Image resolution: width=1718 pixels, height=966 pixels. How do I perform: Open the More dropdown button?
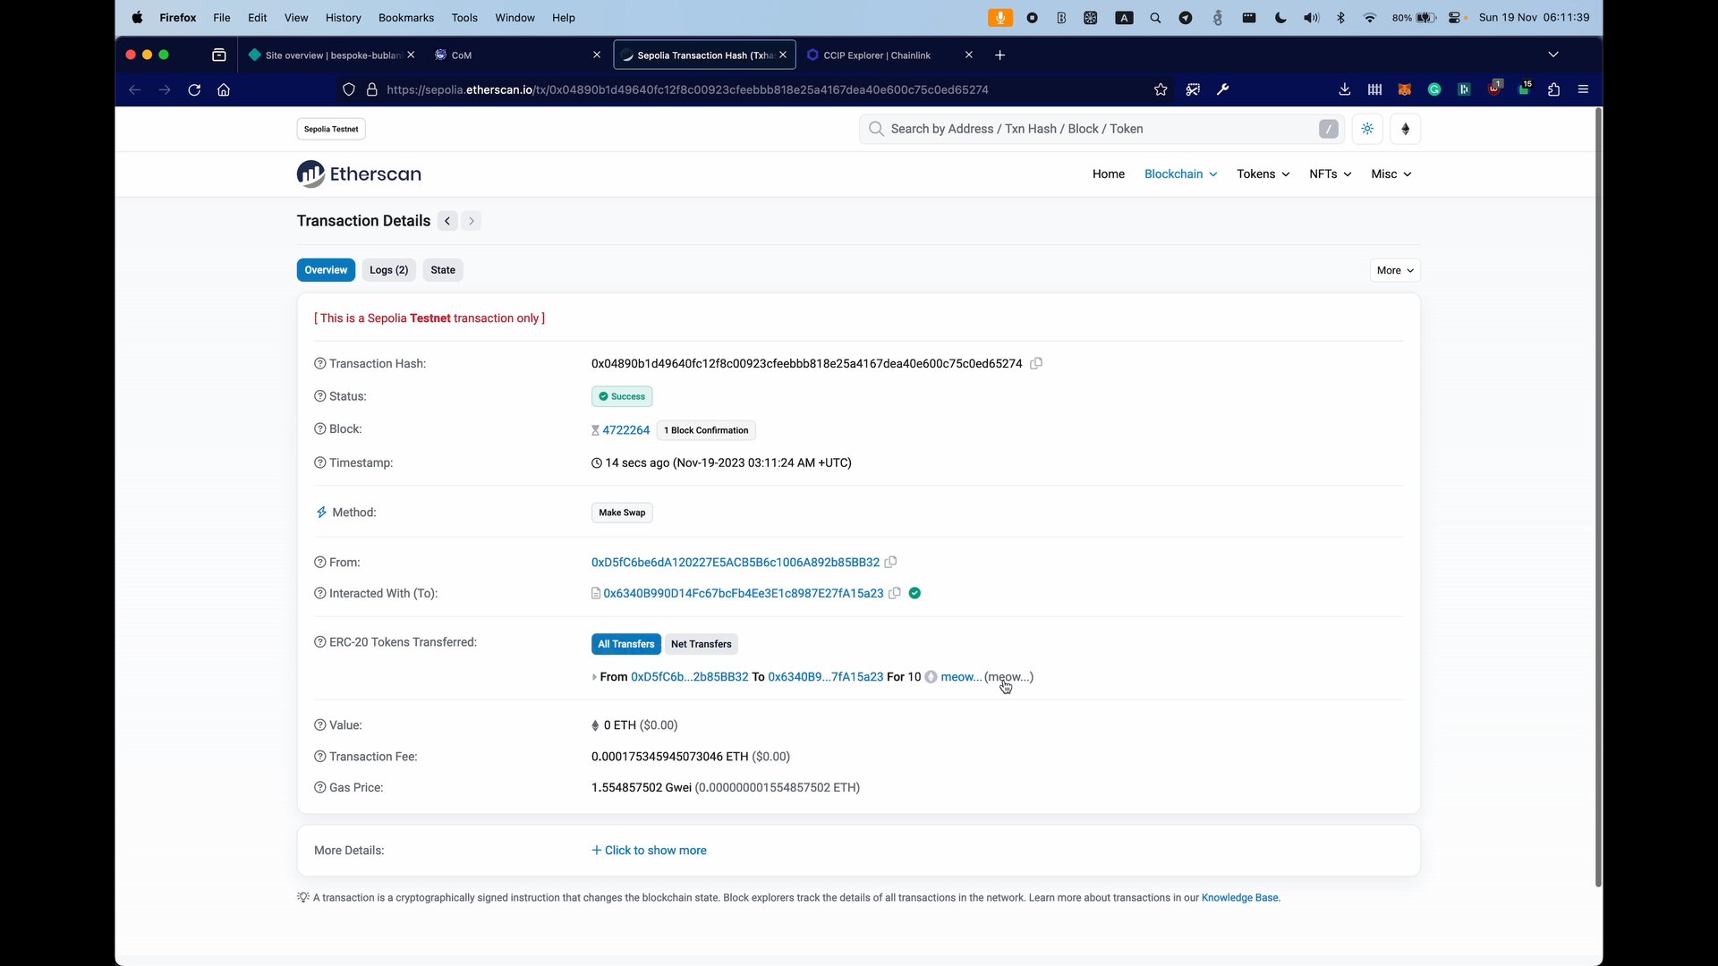tap(1395, 270)
